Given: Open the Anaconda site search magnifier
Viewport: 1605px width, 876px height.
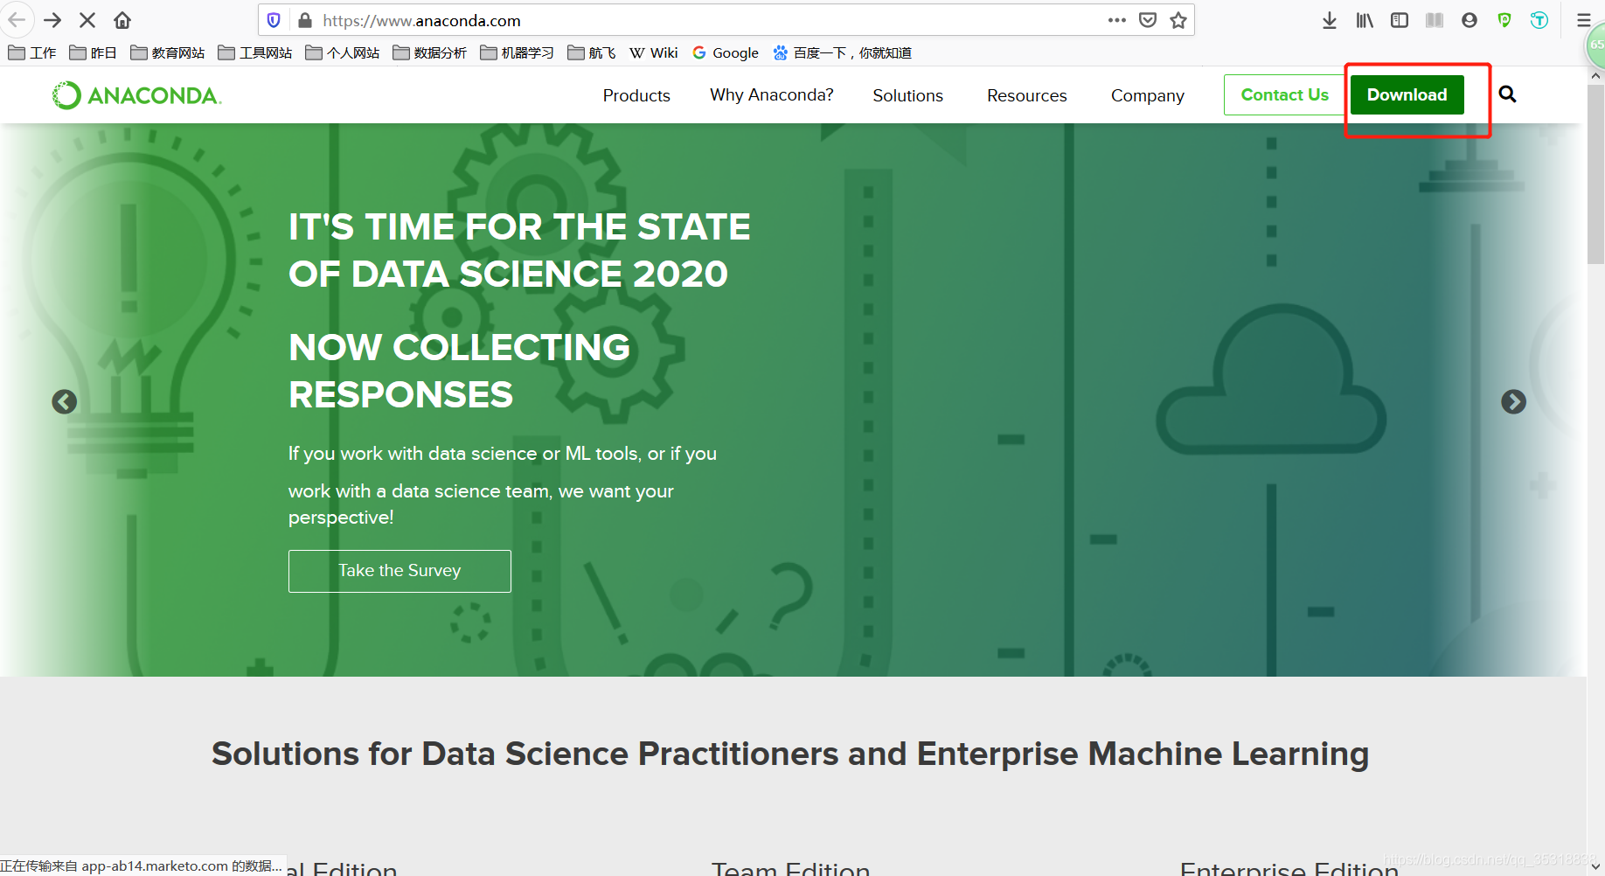Looking at the screenshot, I should (1507, 94).
